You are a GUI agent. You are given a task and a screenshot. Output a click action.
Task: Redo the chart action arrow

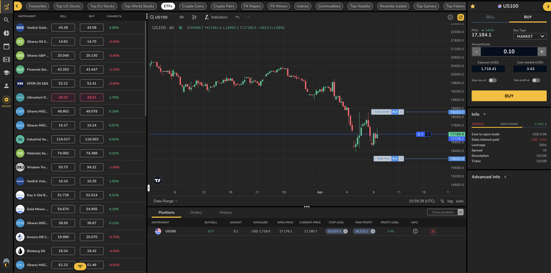click(x=248, y=17)
